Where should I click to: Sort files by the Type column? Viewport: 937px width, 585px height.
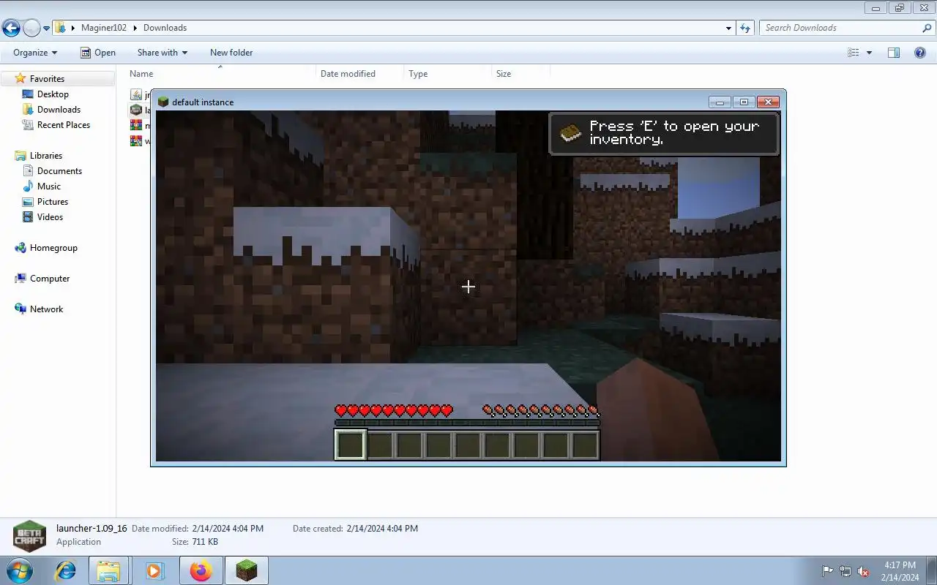(x=447, y=74)
